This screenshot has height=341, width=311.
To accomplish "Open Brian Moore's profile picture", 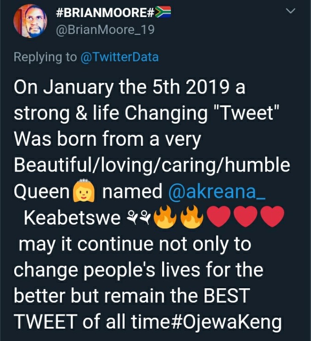I will (x=30, y=21).
